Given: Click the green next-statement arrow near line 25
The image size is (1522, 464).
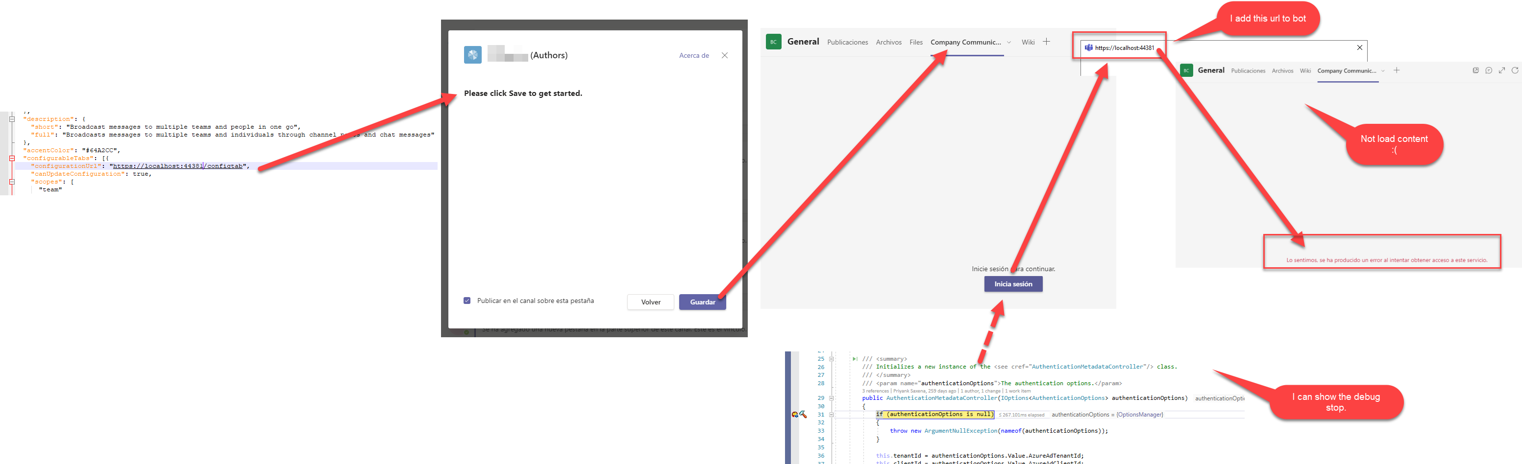Looking at the screenshot, I should click(855, 359).
